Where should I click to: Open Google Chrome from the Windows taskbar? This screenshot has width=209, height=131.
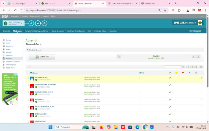click(x=145, y=127)
